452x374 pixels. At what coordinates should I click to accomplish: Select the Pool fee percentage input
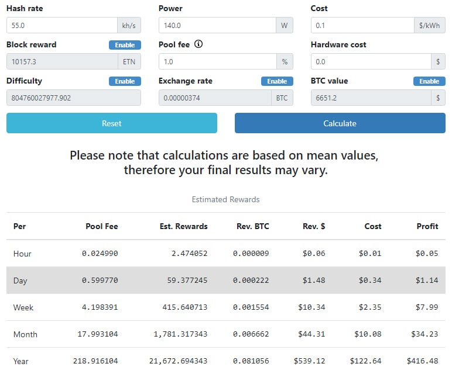pyautogui.click(x=217, y=61)
